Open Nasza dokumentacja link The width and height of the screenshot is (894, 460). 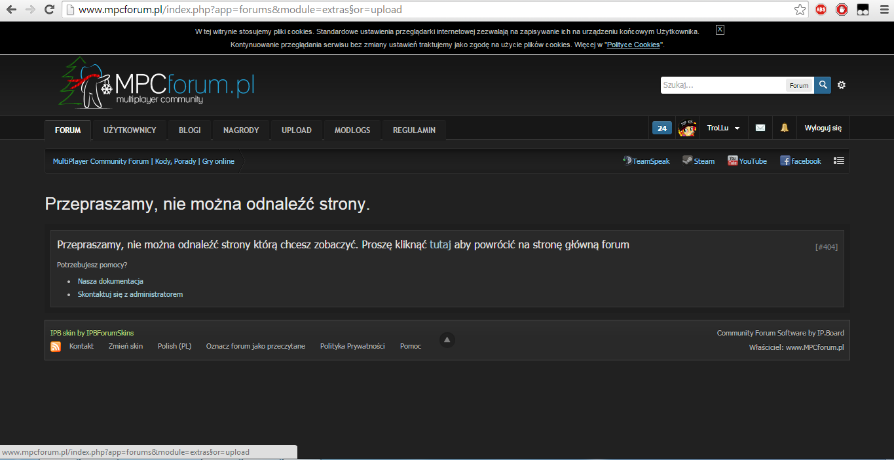point(111,281)
